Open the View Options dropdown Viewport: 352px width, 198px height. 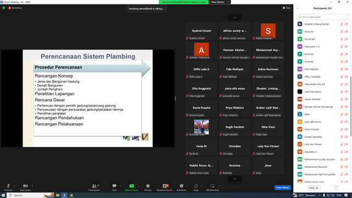[x=220, y=2]
